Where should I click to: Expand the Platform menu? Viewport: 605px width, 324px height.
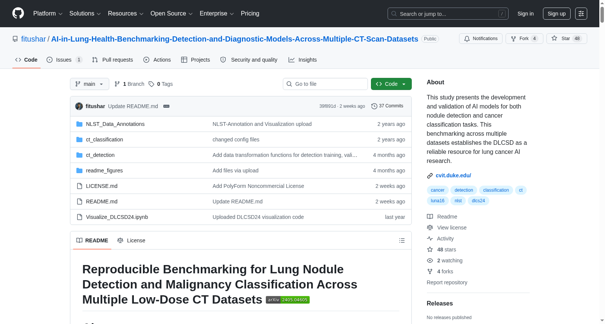tap(48, 14)
